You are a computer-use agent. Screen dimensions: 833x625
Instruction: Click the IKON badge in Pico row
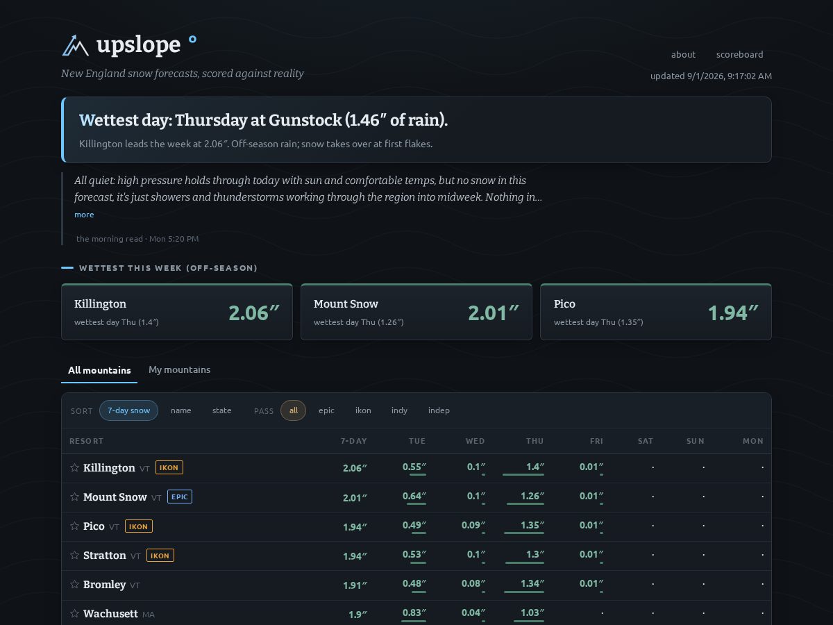click(139, 526)
